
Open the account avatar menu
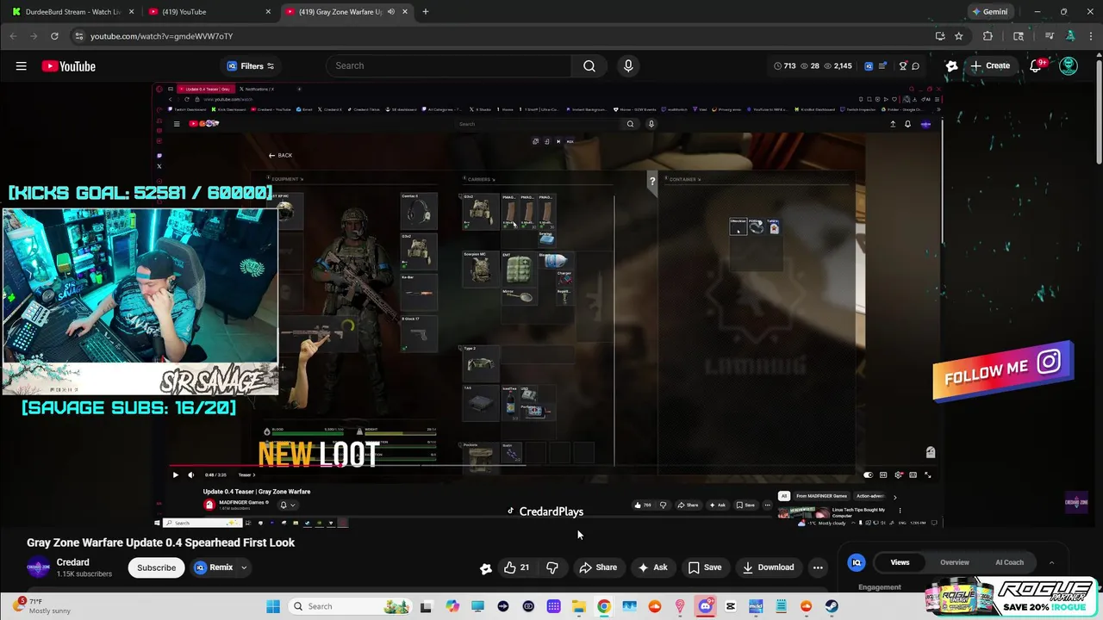[1069, 66]
